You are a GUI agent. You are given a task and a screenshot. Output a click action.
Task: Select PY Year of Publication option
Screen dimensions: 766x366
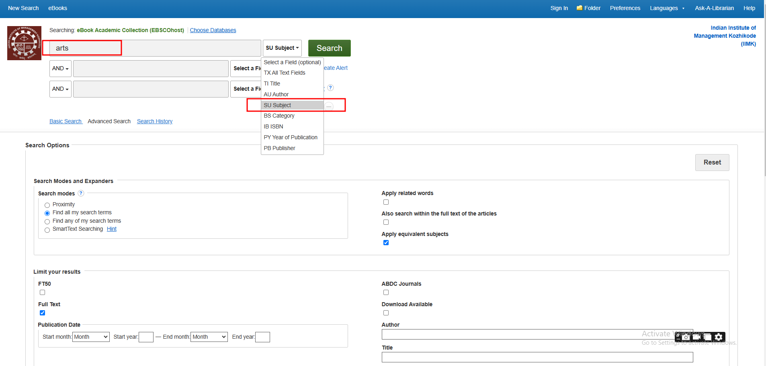[291, 137]
